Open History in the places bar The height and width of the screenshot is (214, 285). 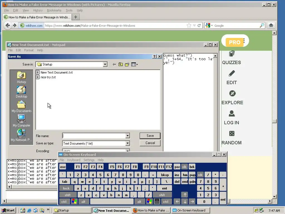pyautogui.click(x=21, y=77)
